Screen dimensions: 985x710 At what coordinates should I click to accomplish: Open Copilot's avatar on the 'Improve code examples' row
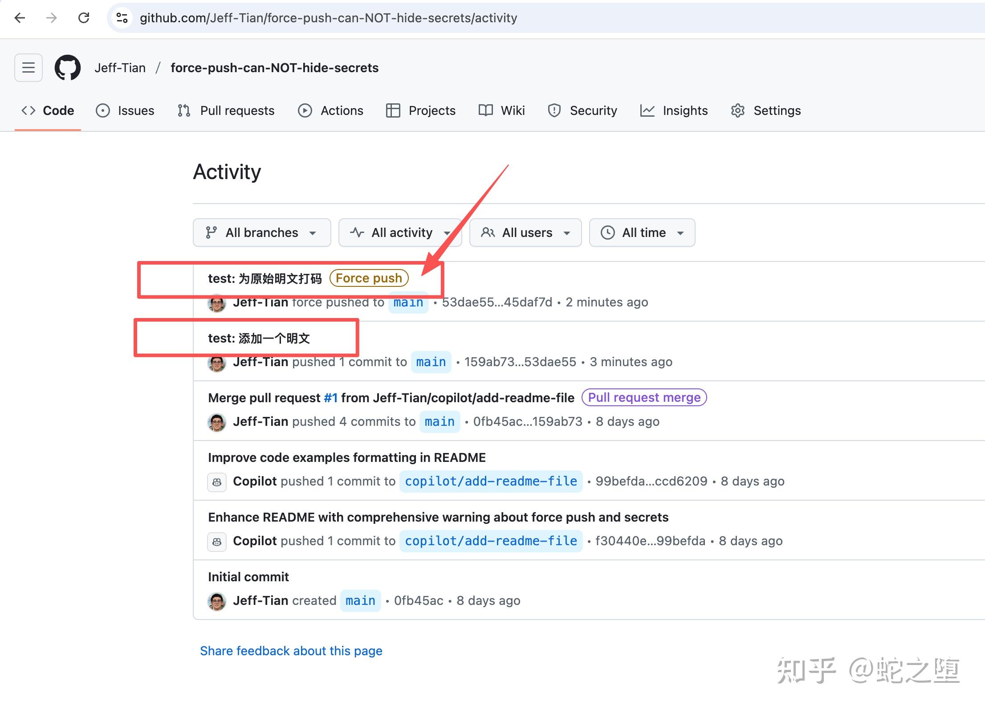217,482
